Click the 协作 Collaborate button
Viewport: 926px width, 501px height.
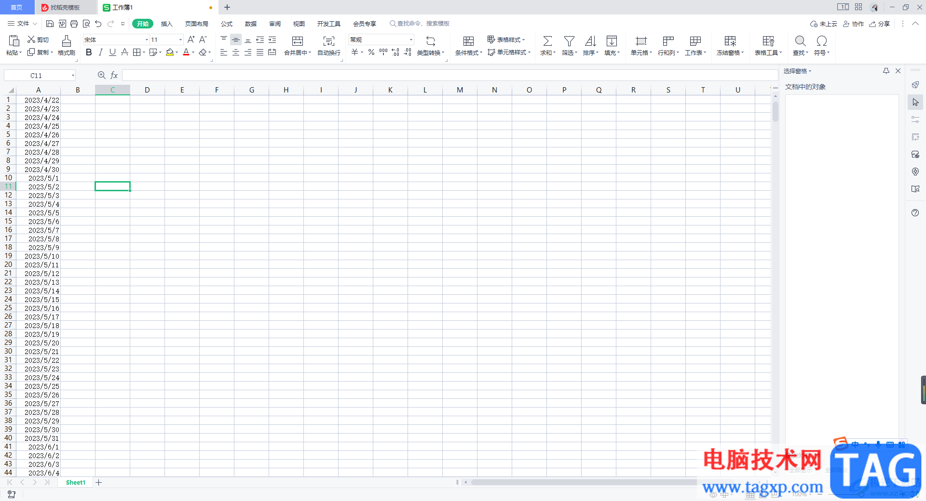pos(854,24)
